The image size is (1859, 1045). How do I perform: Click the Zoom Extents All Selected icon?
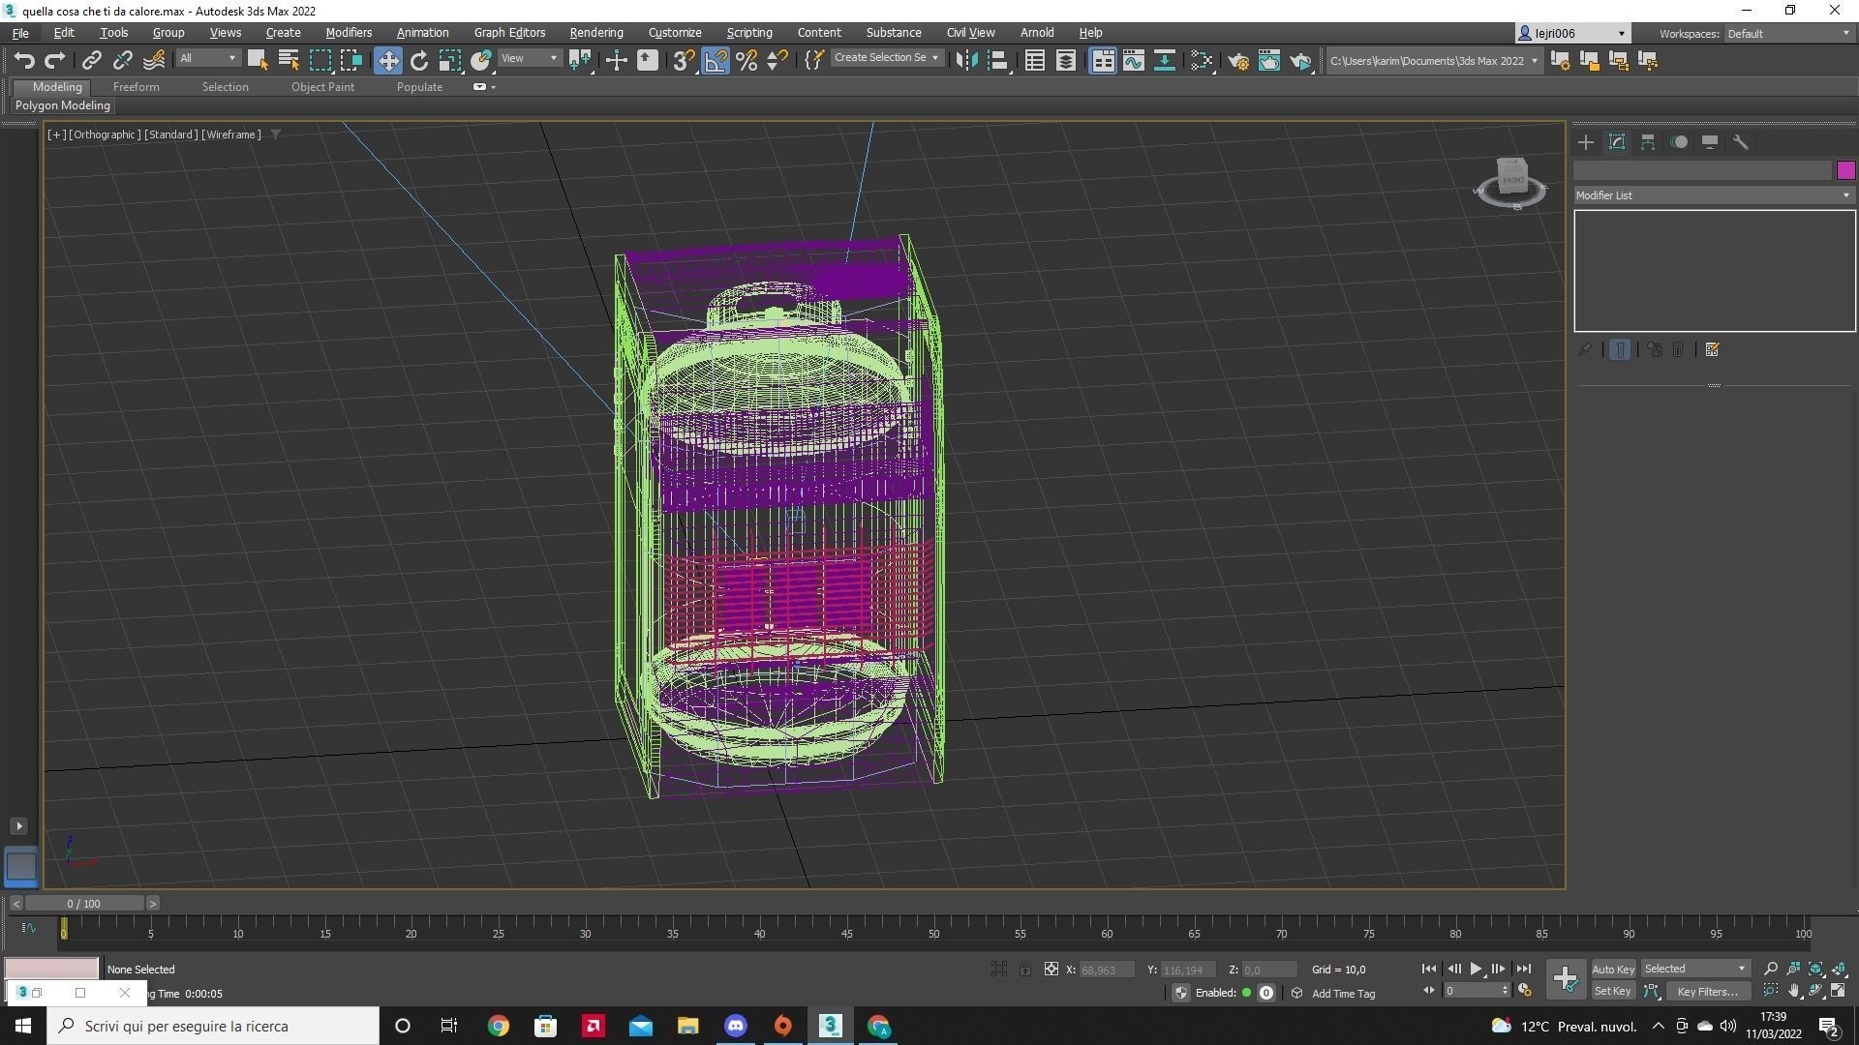pos(1839,969)
